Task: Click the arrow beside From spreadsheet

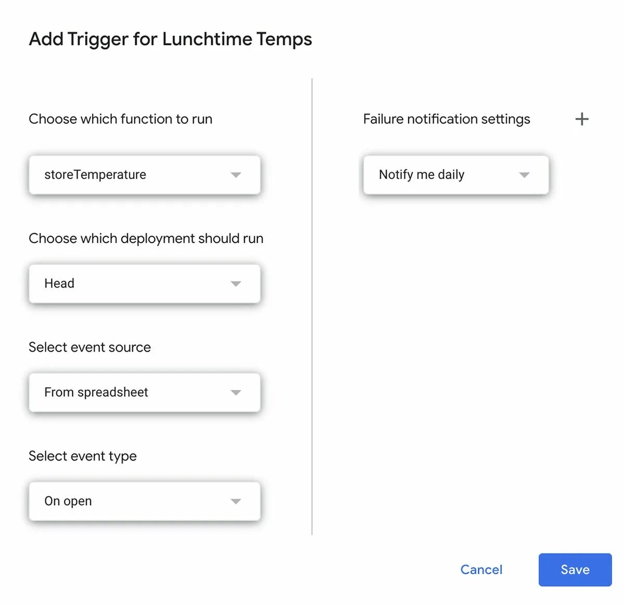Action: 236,392
